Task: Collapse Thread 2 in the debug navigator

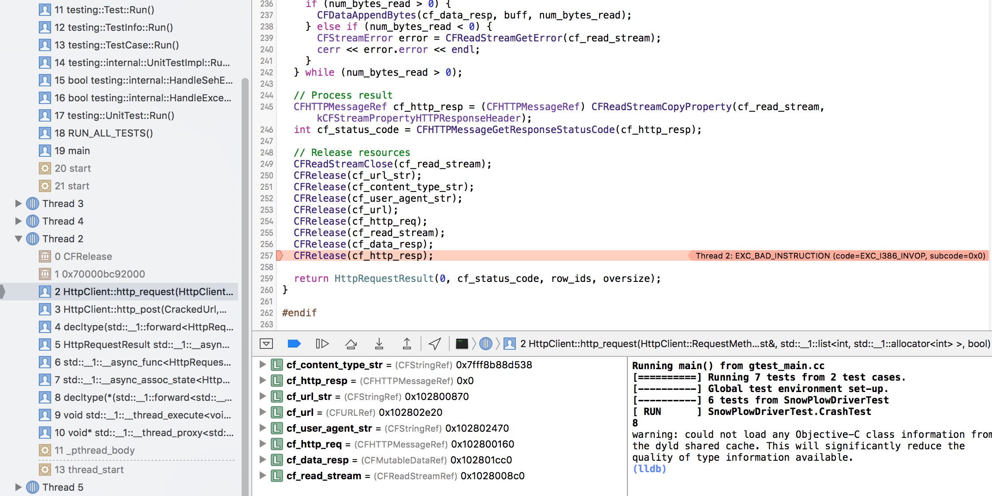Action: 18,238
